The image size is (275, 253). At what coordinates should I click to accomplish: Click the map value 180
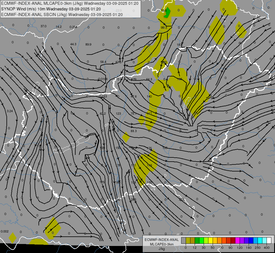(118, 182)
